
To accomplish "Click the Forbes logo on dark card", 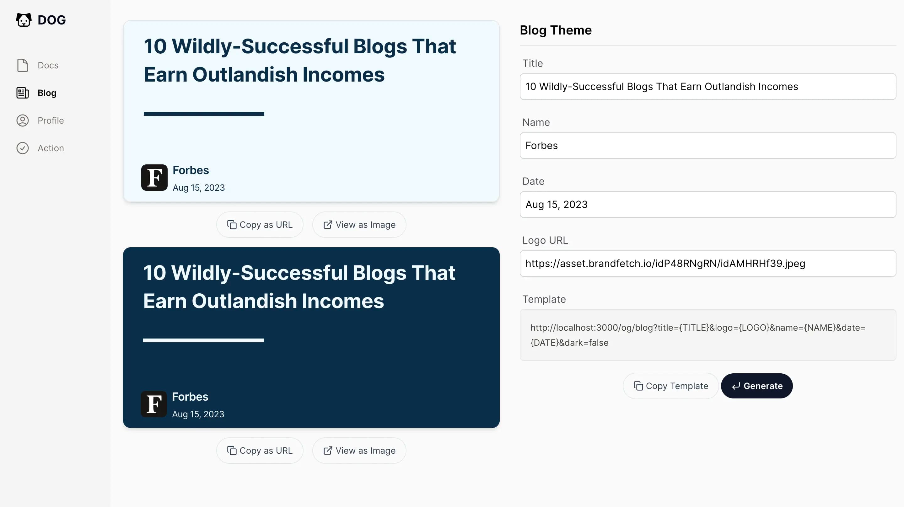I will click(x=154, y=404).
